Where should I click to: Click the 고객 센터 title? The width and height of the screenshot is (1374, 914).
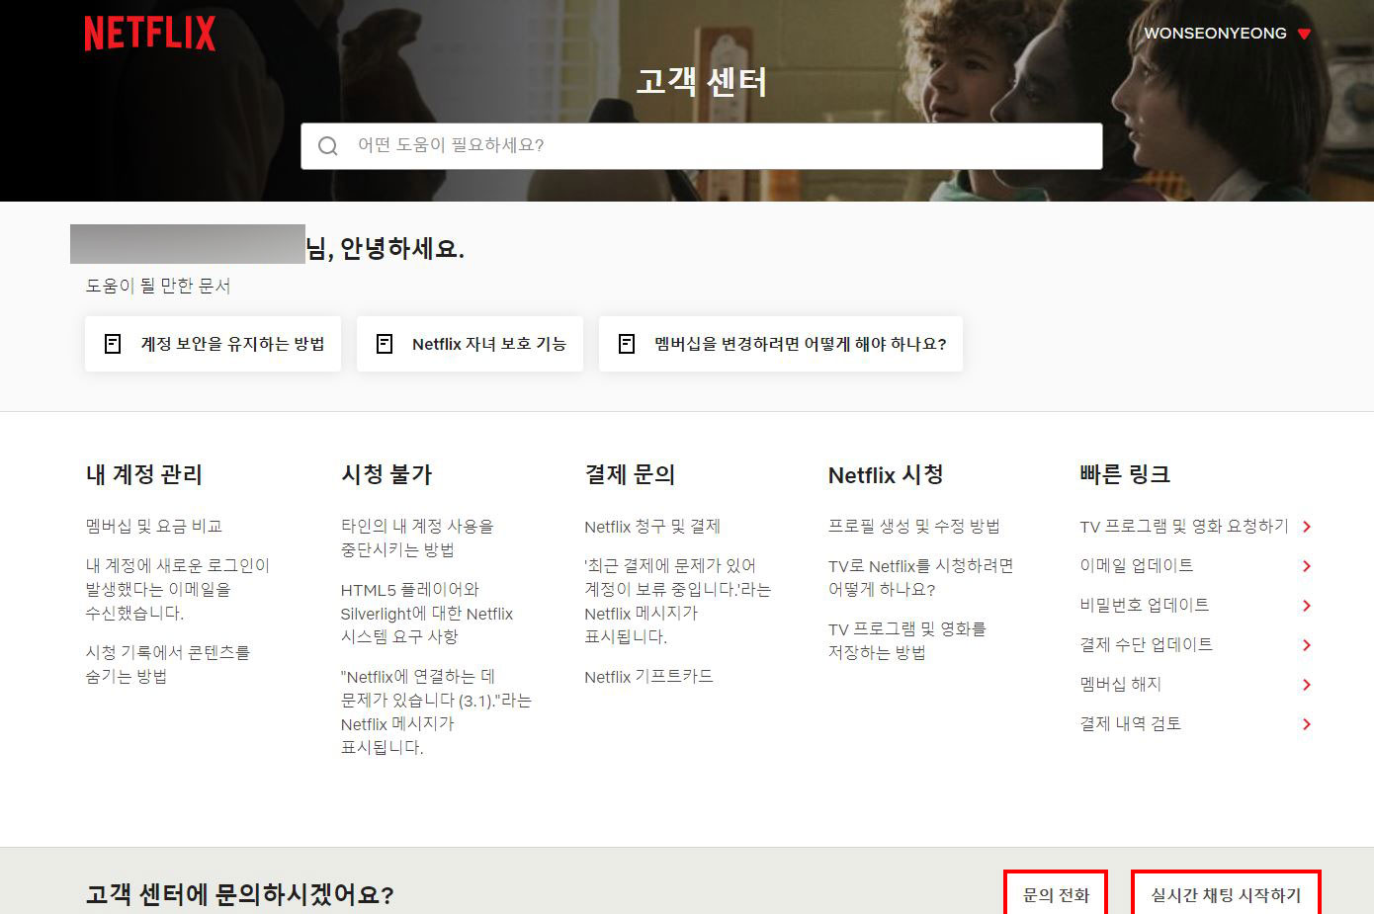pos(702,81)
